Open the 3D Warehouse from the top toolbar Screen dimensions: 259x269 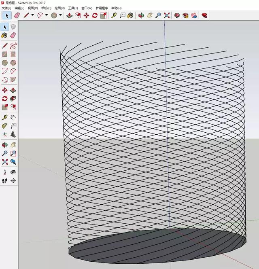(177, 16)
